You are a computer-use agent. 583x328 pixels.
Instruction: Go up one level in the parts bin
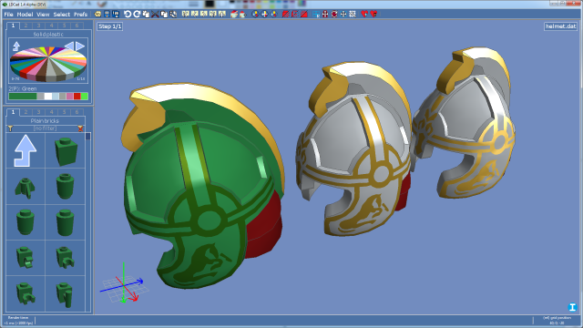pos(26,151)
